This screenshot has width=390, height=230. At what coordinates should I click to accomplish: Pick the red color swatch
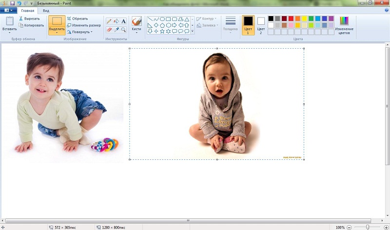coord(291,19)
